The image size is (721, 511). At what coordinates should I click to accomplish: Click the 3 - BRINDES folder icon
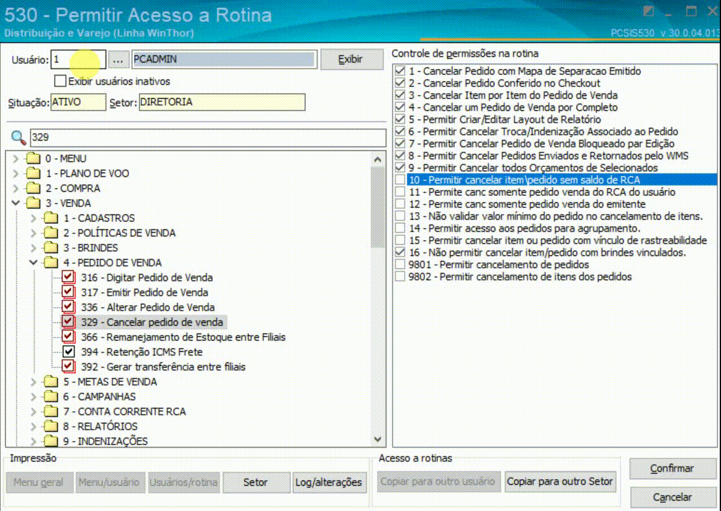(51, 247)
